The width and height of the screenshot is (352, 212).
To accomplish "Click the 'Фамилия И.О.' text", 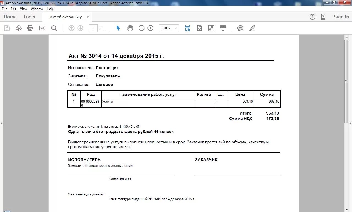I will tap(120, 179).
